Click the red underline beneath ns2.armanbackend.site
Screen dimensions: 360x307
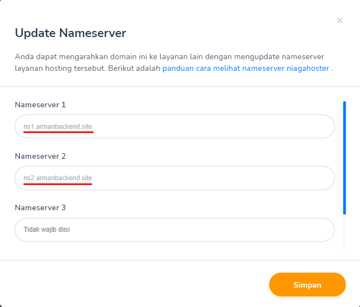[58, 185]
